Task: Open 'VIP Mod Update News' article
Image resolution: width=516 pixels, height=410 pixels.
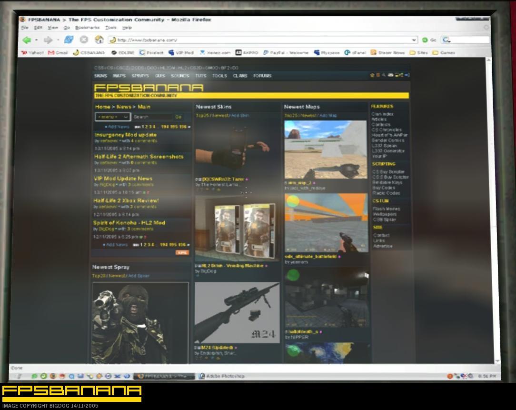Action: (123, 179)
